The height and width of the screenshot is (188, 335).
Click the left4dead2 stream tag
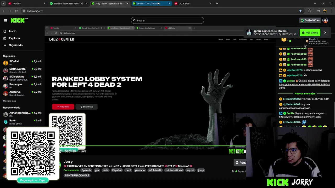point(155,170)
